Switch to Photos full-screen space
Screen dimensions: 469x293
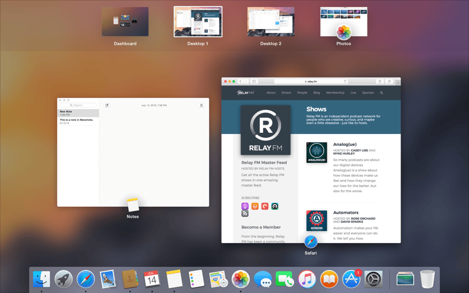[x=344, y=22]
